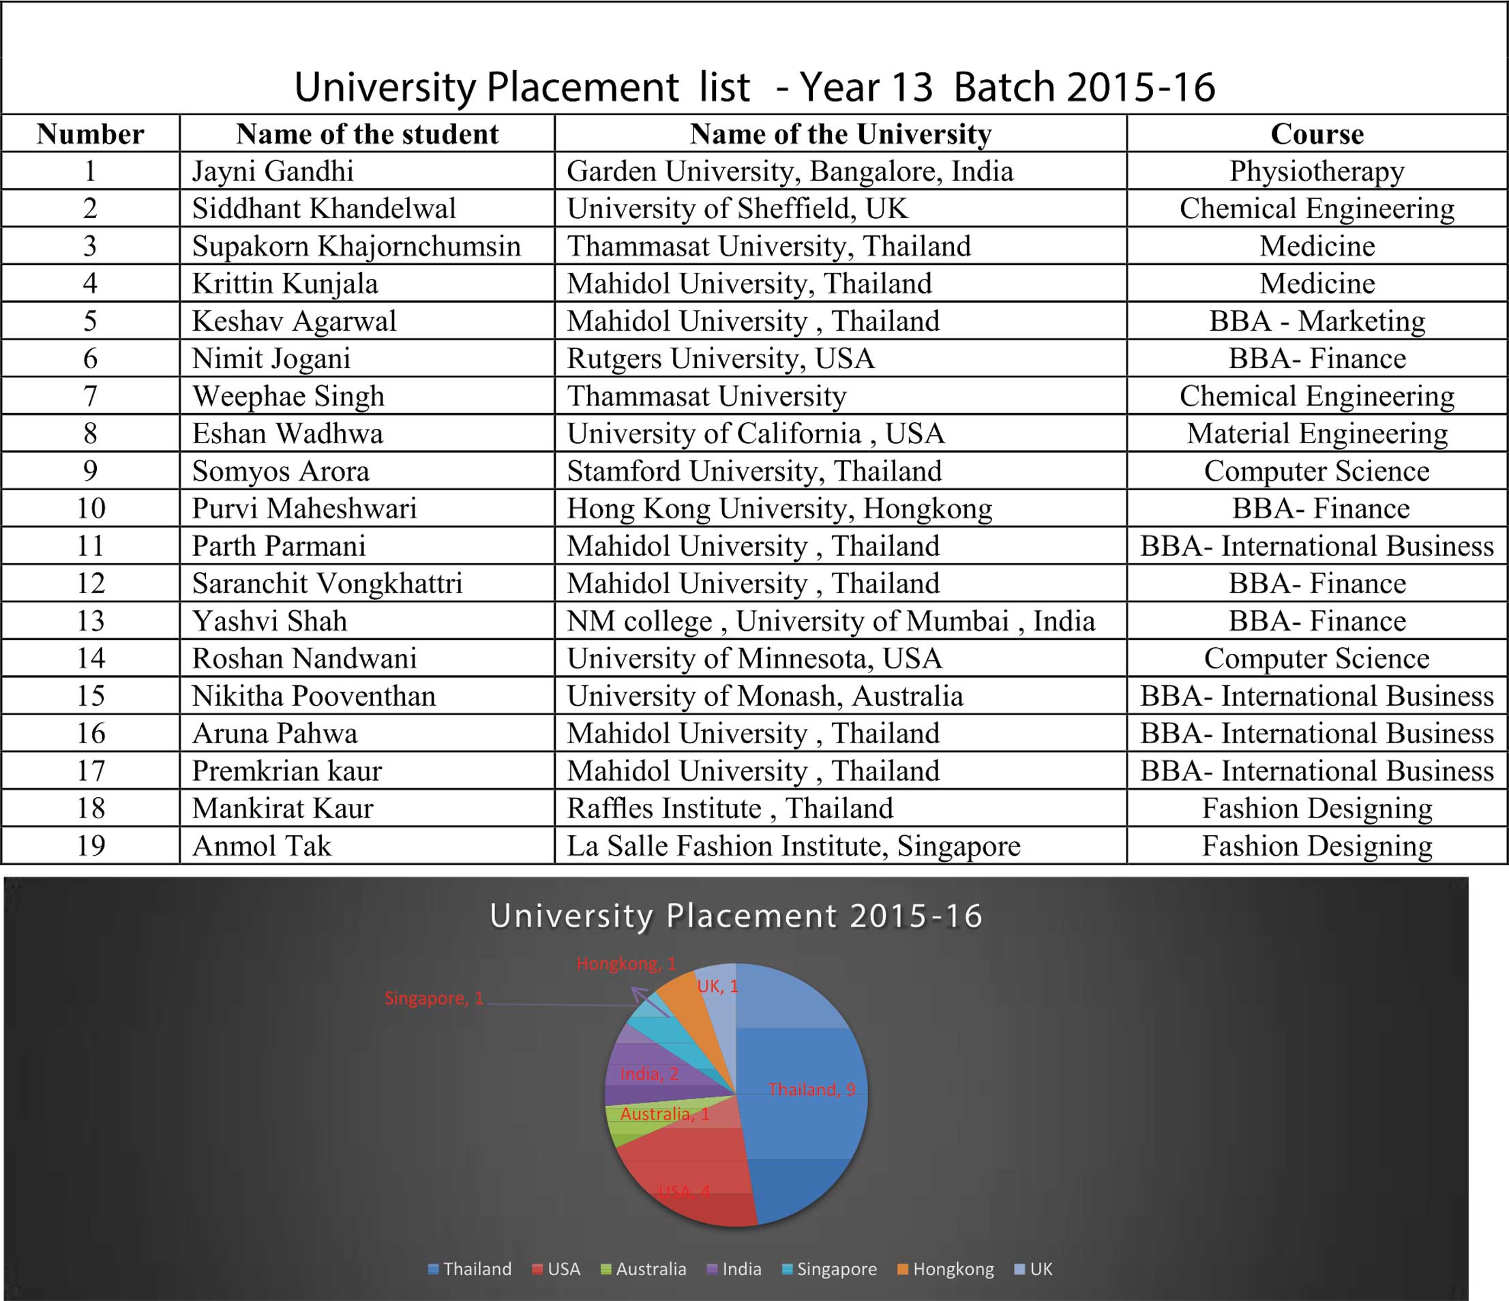Select the cell 'Weephae Singh'
1509x1301 pixels.
[368, 396]
